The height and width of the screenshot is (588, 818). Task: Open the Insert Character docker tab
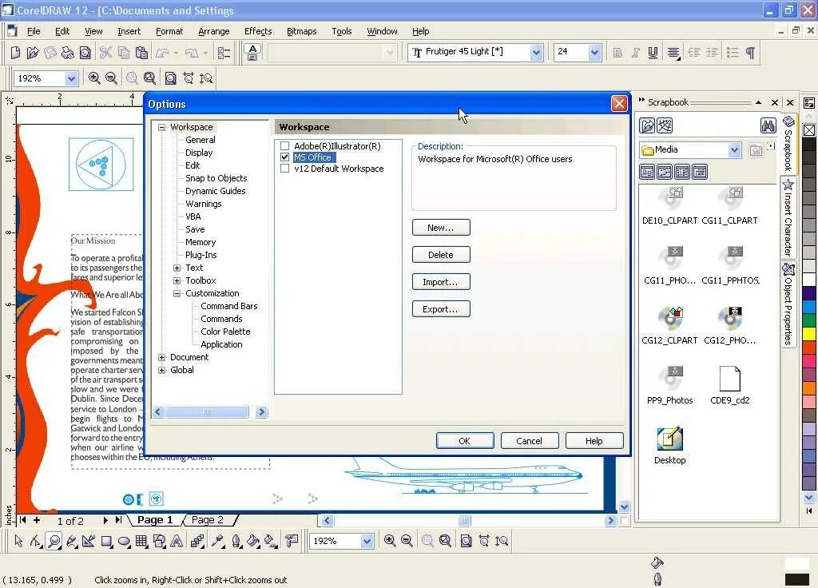(x=788, y=217)
